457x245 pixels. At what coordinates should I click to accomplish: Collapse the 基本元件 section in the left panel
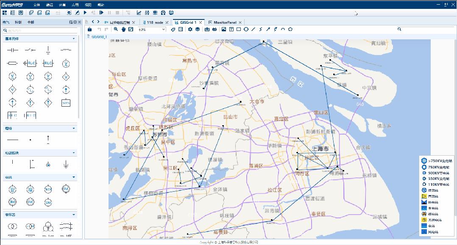[x=73, y=39]
